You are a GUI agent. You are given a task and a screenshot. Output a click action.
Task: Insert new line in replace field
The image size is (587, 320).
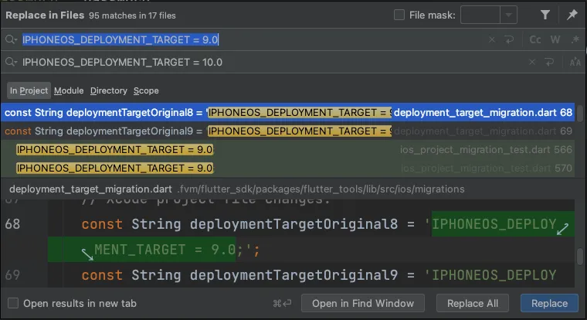click(x=549, y=62)
